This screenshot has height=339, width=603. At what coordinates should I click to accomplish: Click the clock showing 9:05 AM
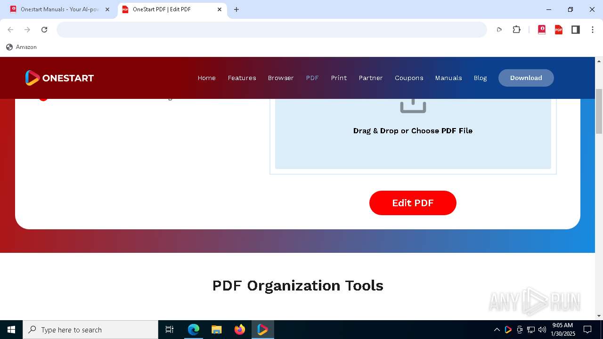(563, 330)
